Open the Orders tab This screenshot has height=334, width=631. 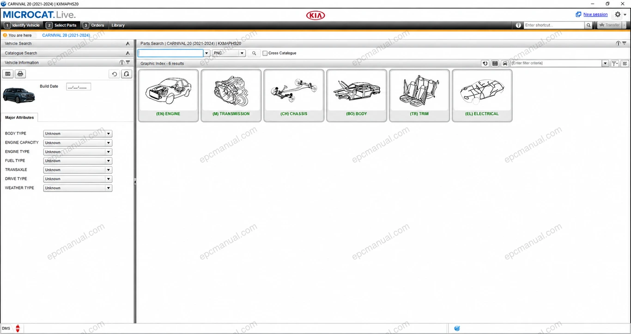[94, 25]
